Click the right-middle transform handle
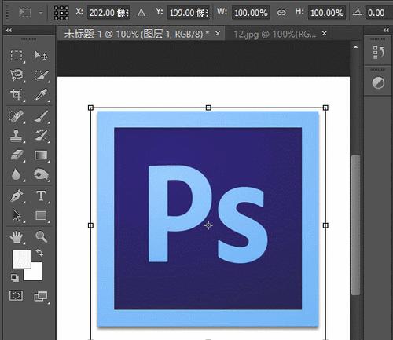393x340 pixels. [325, 225]
